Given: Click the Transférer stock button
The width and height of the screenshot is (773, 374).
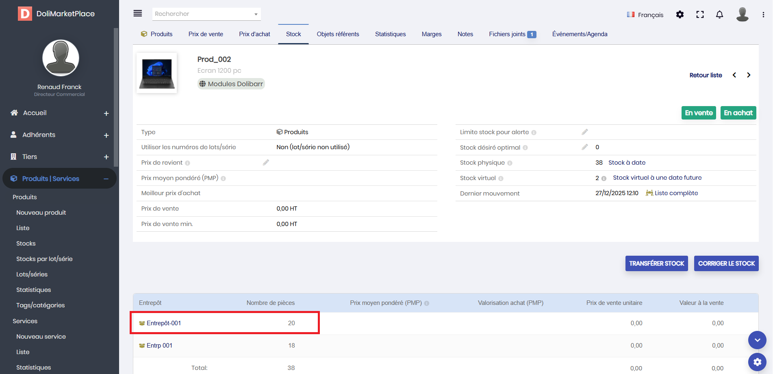Looking at the screenshot, I should (x=656, y=263).
